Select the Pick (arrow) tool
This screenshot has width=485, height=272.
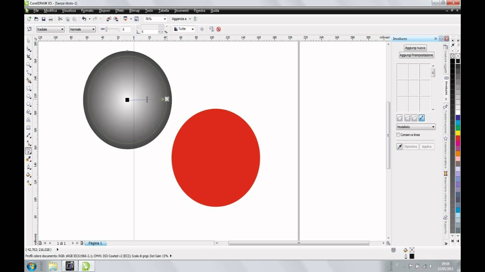click(x=28, y=41)
